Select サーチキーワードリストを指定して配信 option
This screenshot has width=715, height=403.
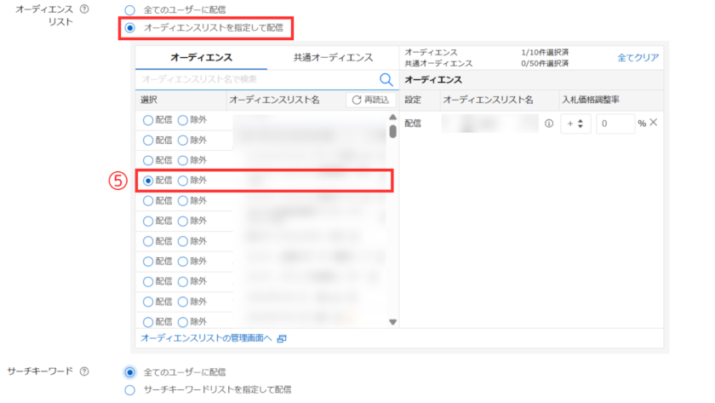coord(130,389)
